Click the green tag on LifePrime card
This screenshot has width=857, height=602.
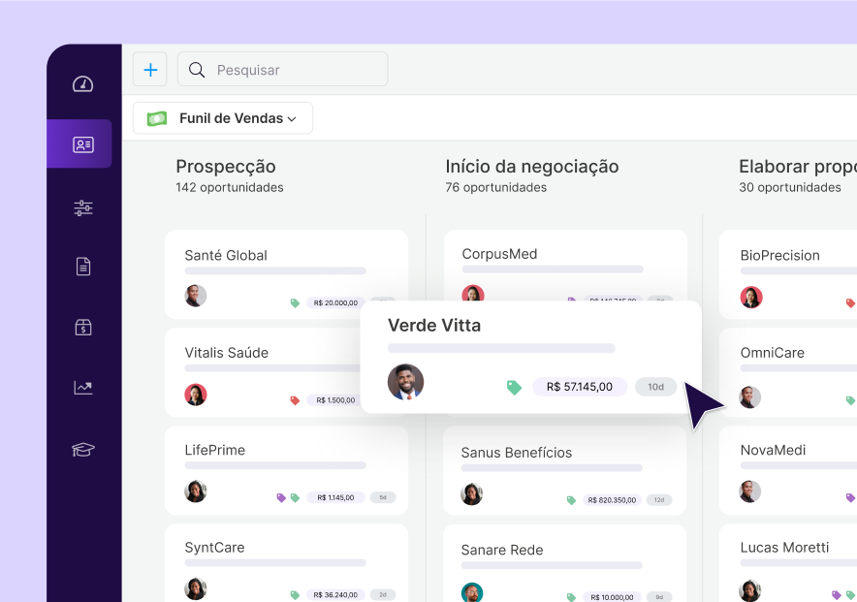coord(295,497)
